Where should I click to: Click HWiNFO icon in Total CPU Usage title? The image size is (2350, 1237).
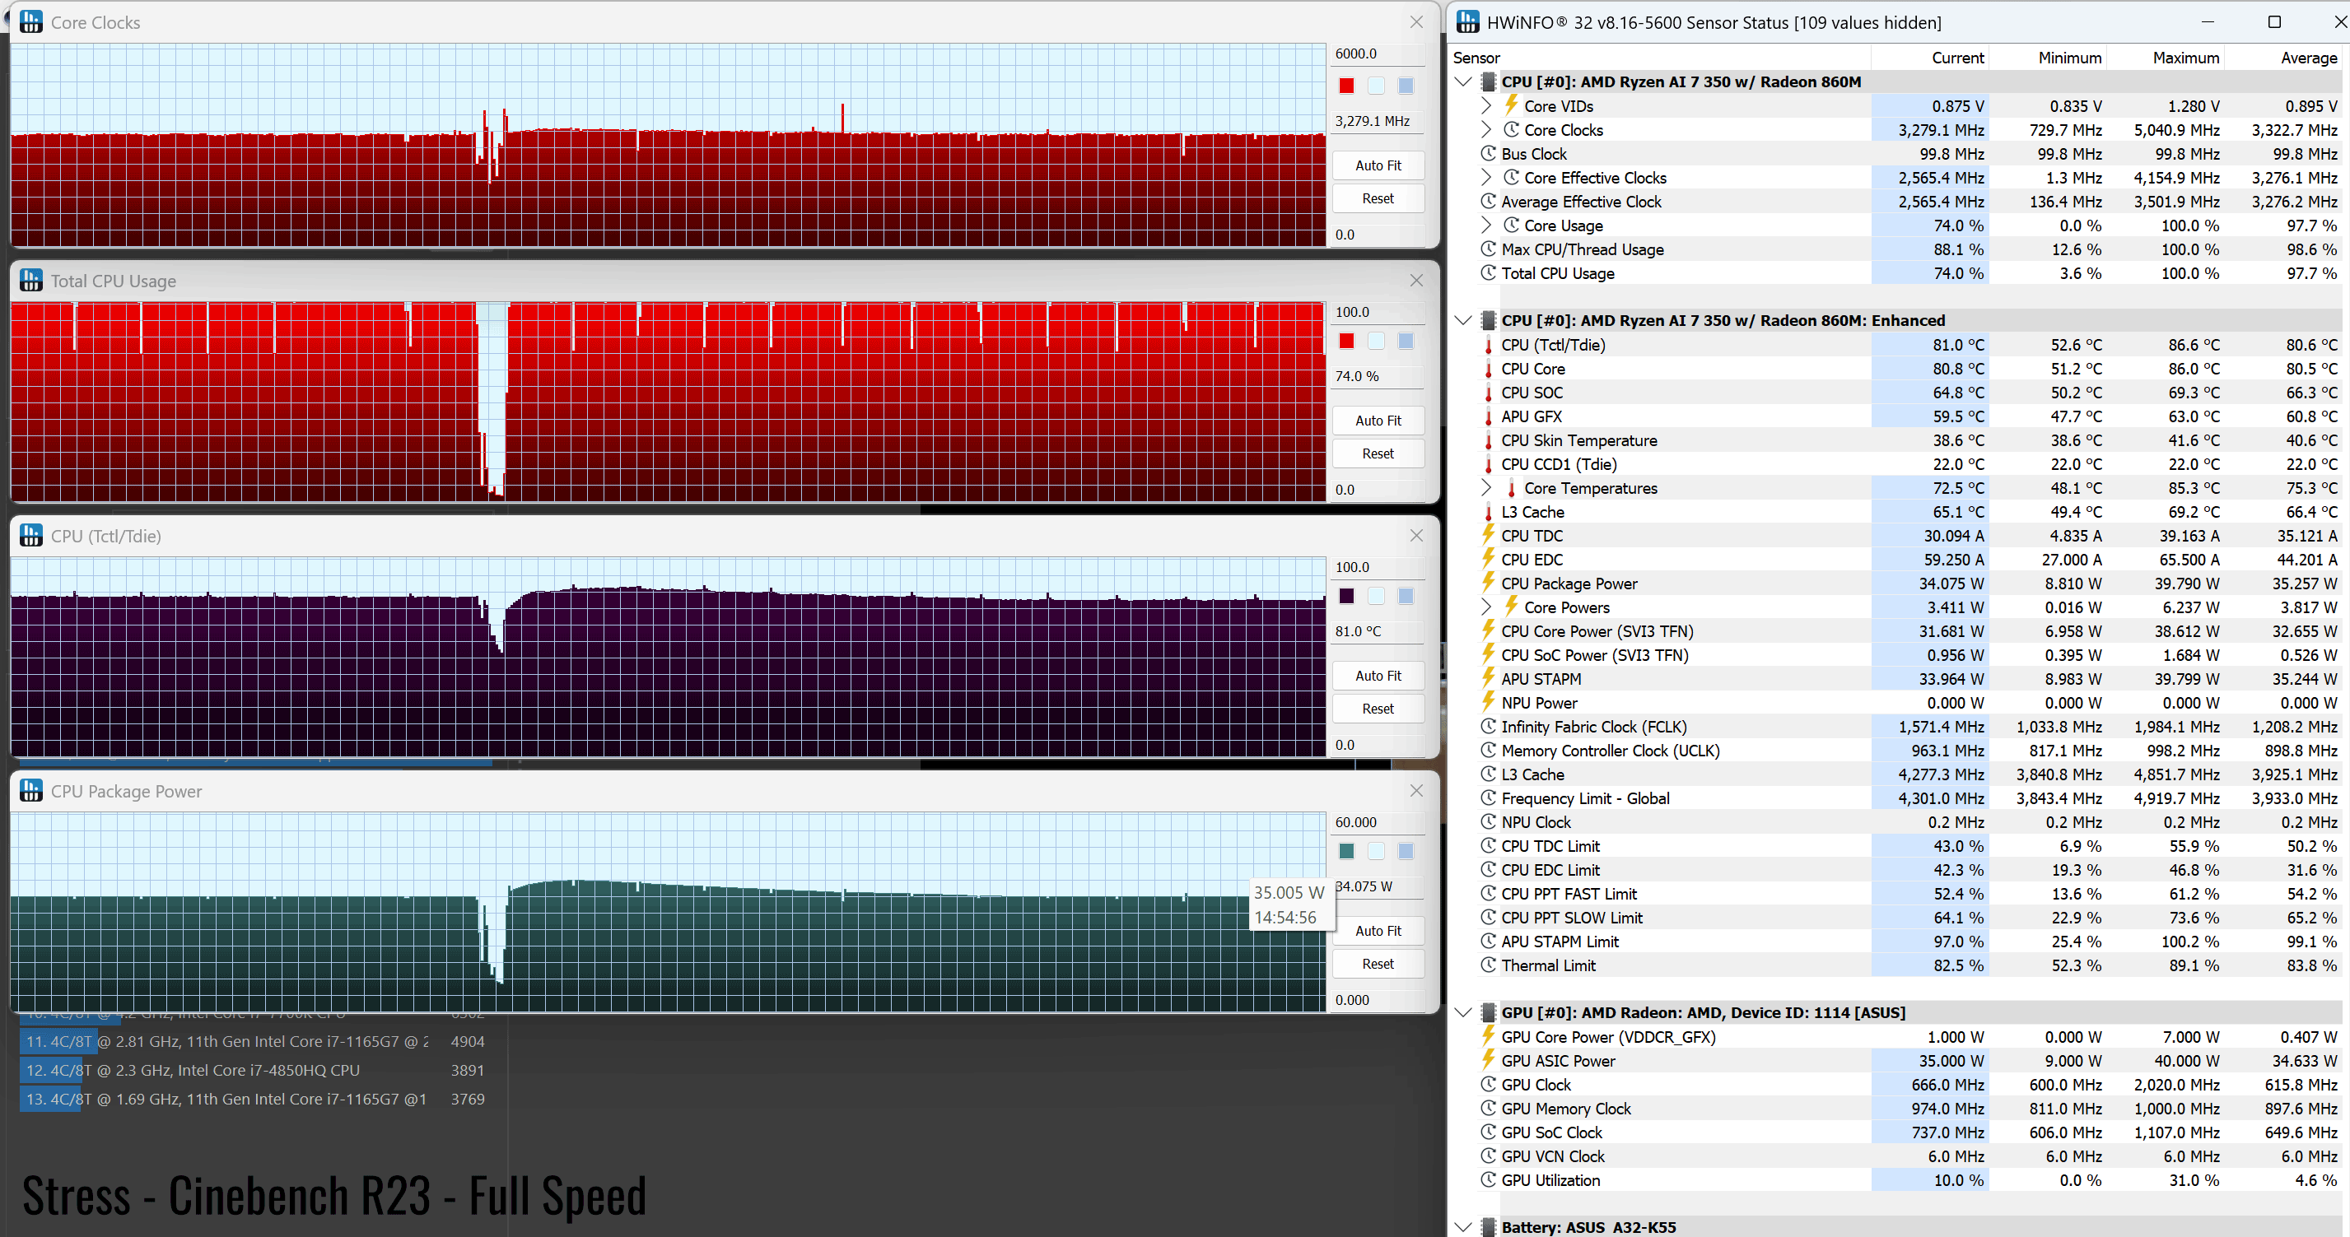click(x=31, y=281)
